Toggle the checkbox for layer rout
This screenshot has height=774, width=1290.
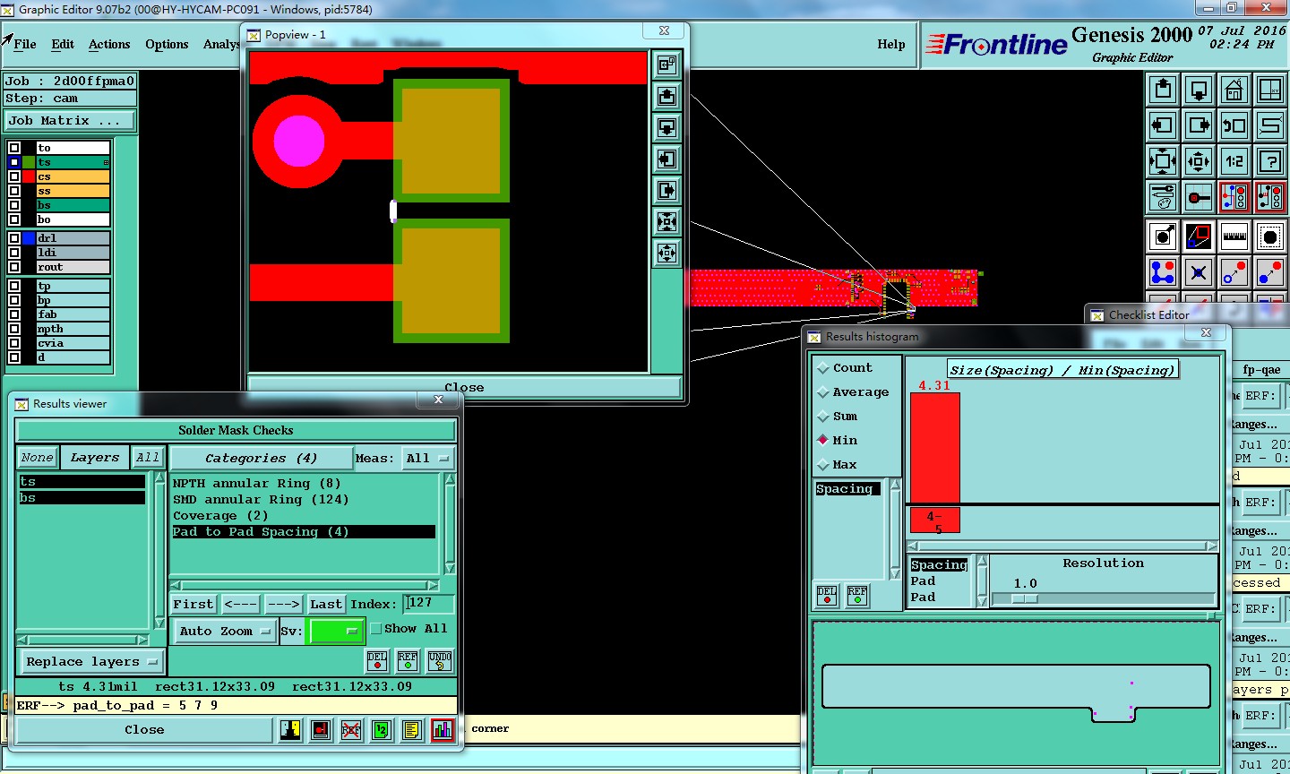pos(14,267)
